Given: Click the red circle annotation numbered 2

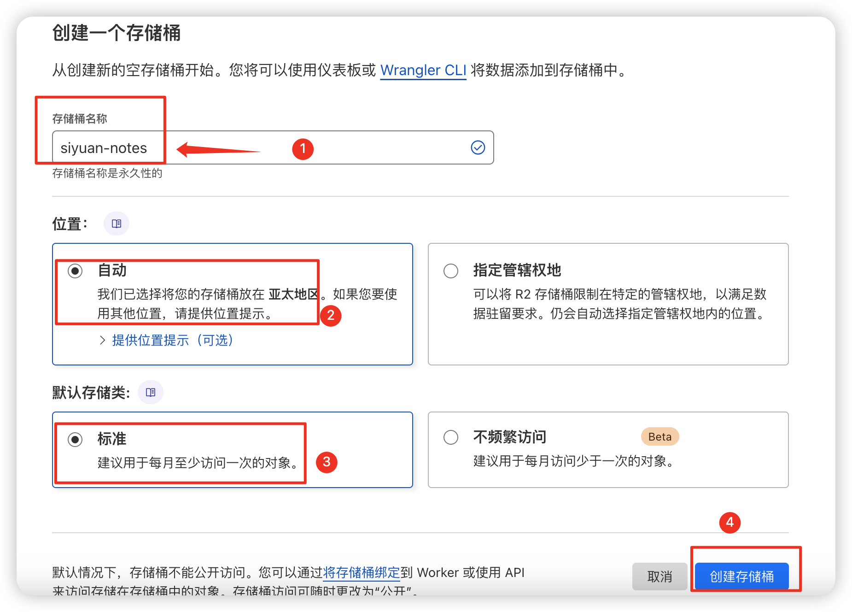Looking at the screenshot, I should coord(330,316).
